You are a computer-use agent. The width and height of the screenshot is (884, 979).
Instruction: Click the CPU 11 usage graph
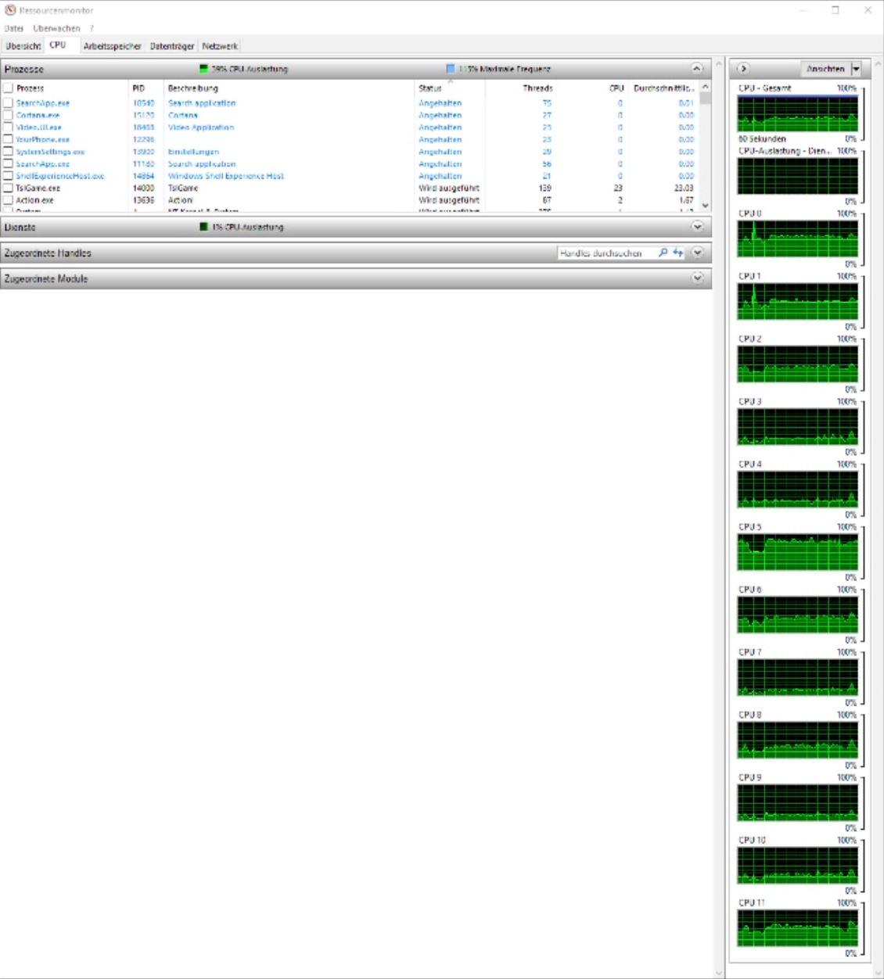coord(797,927)
